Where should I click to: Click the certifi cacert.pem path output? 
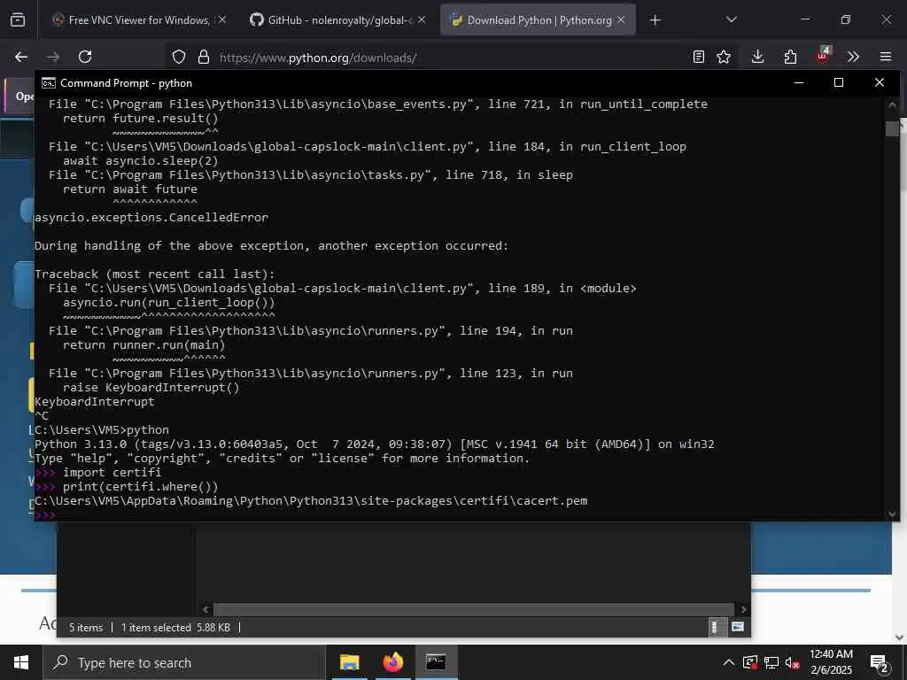click(x=311, y=501)
